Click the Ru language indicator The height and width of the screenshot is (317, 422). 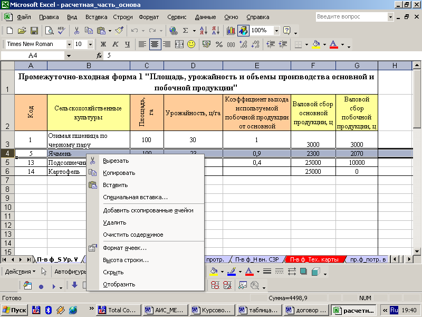pyautogui.click(x=394, y=310)
